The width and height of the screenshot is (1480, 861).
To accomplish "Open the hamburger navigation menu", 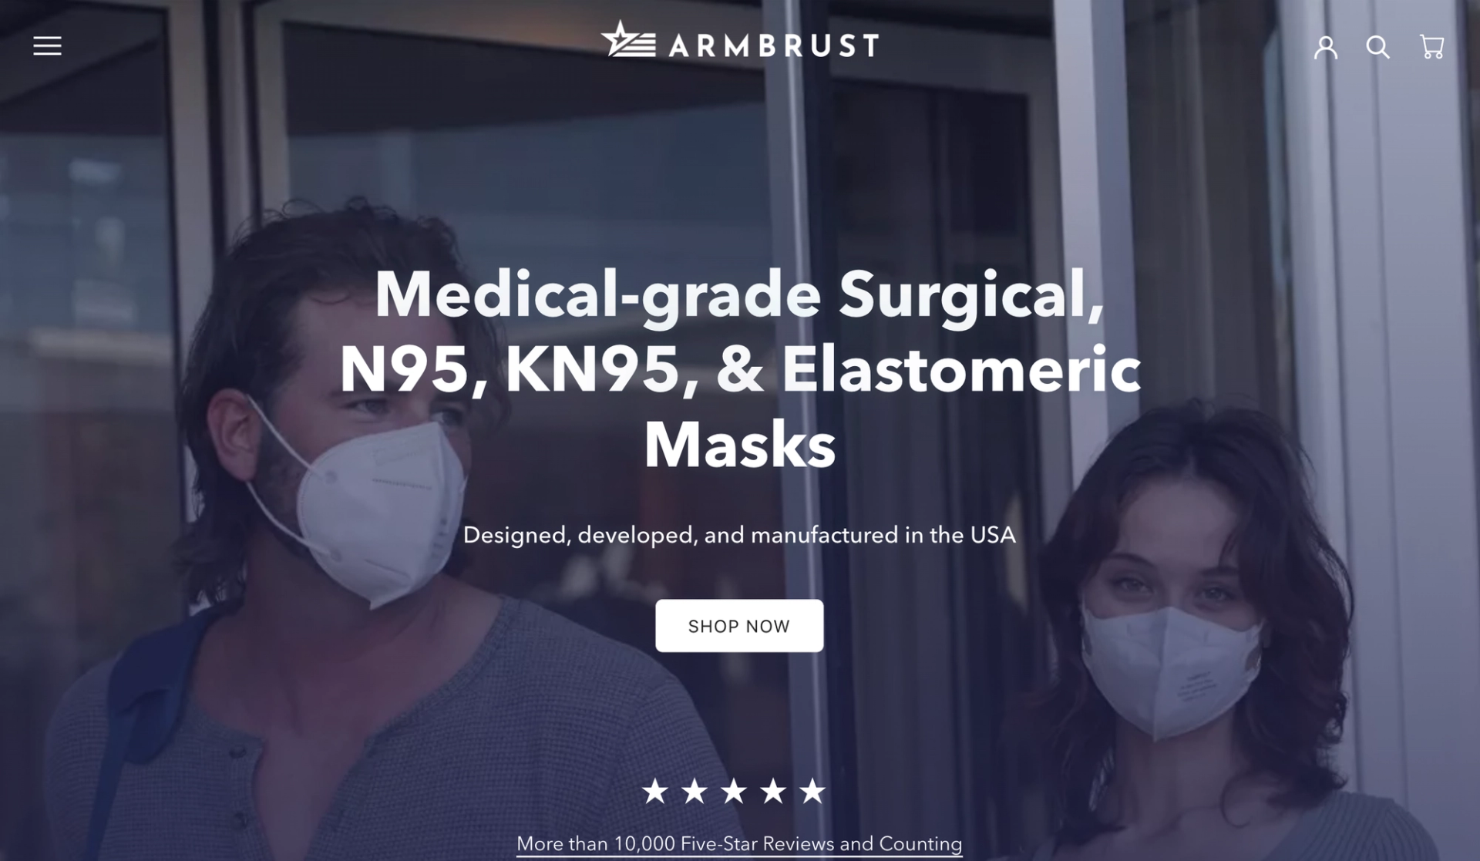I will (47, 46).
